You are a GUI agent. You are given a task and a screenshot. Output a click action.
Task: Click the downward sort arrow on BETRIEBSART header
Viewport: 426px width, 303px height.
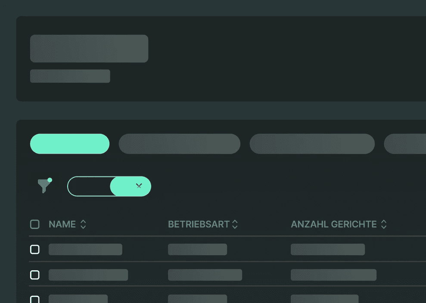pos(235,226)
